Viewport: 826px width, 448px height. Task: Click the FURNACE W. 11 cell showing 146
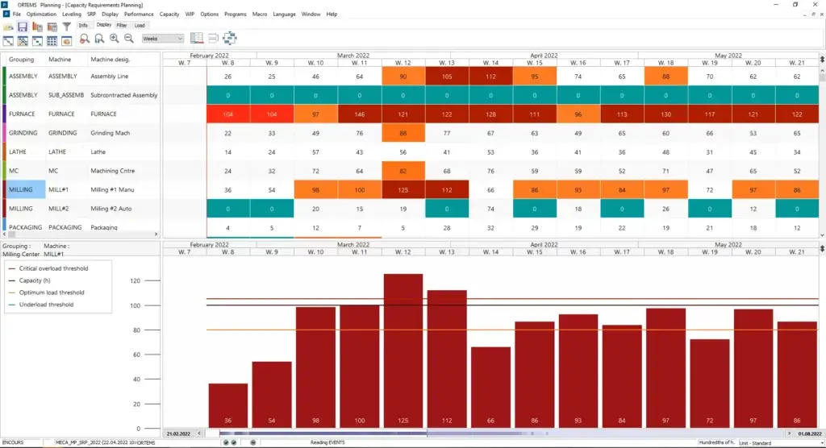point(359,114)
